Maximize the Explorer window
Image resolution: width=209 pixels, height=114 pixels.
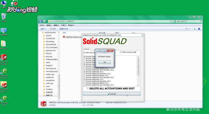click(x=194, y=17)
